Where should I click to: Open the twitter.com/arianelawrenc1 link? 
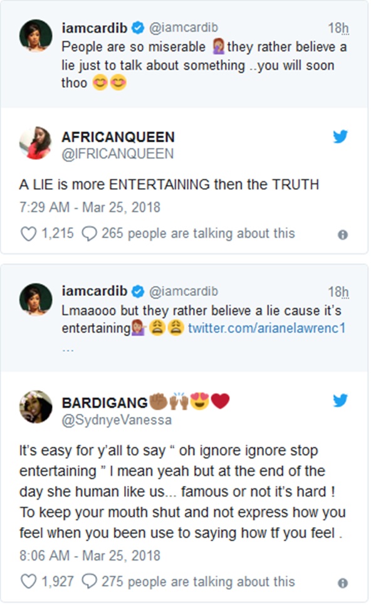[x=267, y=328]
